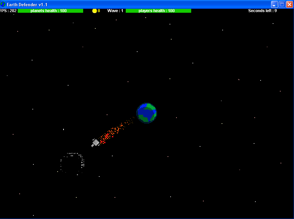Maximize the Earth Defender window
294x219 pixels.
pyautogui.click(x=282, y=5)
